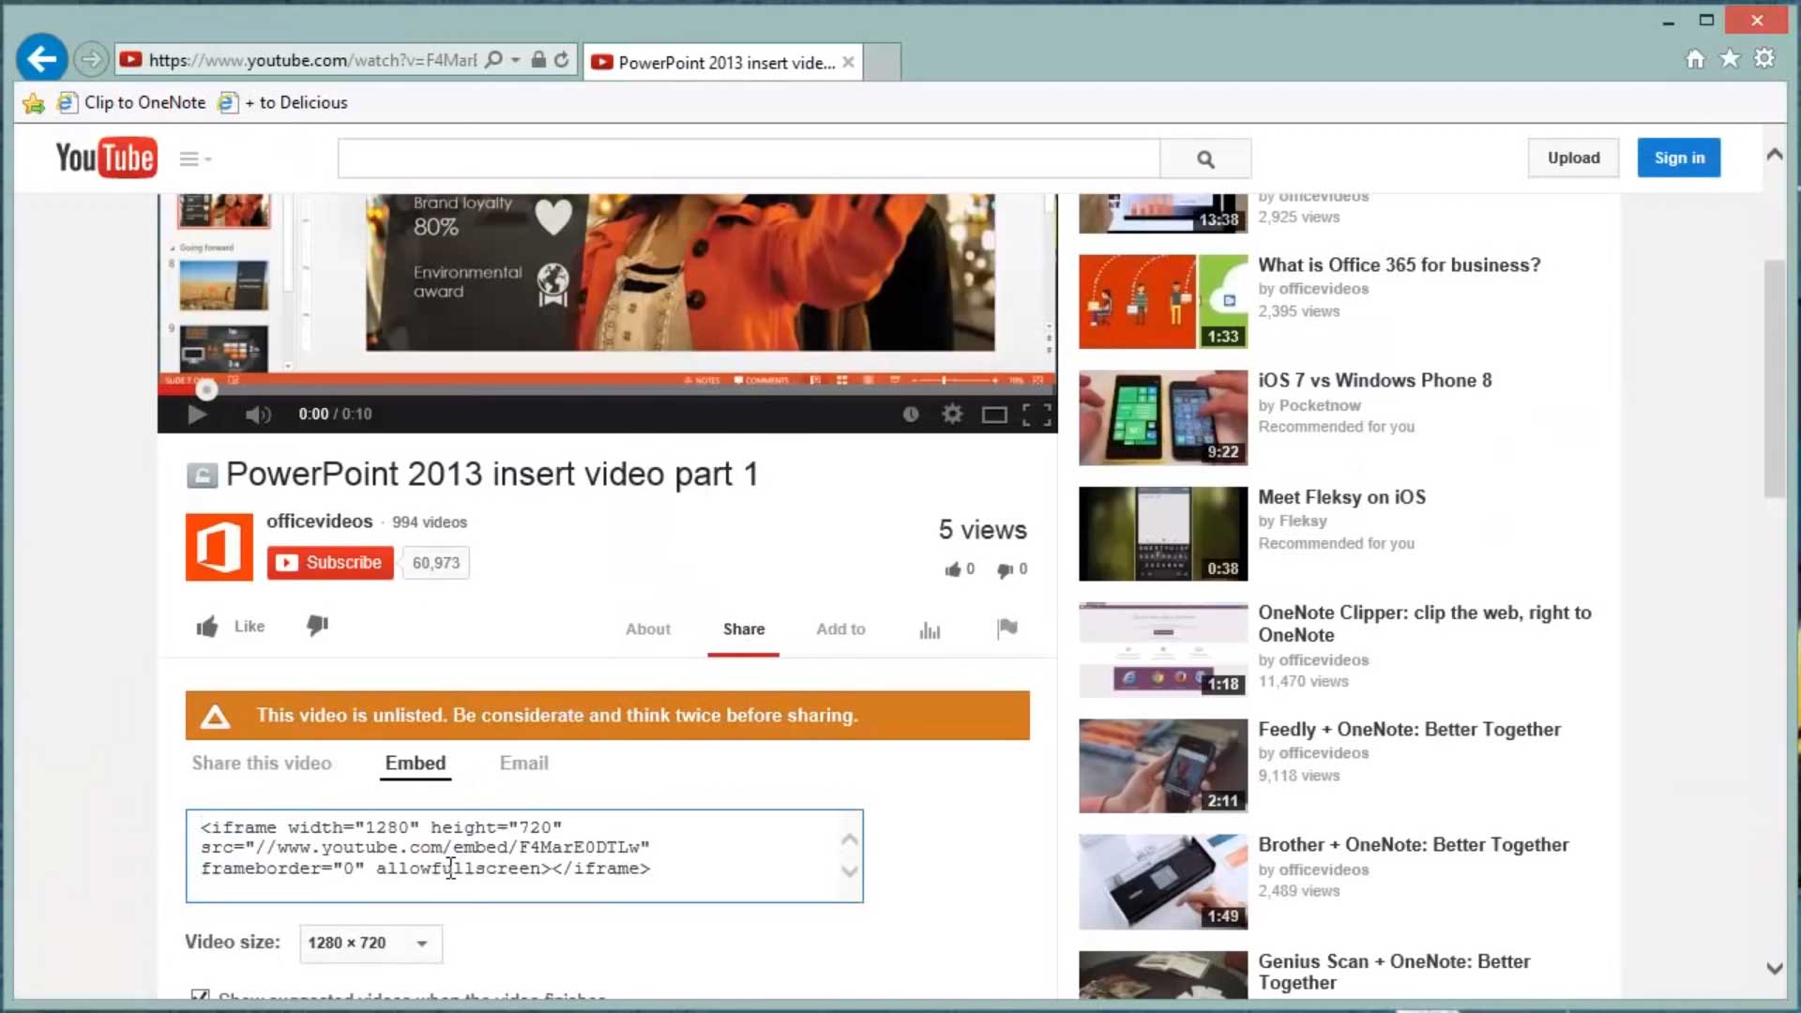
Task: Click the YouTube search input field
Action: pyautogui.click(x=749, y=159)
